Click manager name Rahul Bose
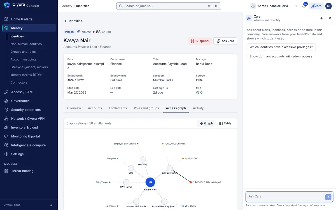This screenshot has width=336, height=210. (204, 64)
